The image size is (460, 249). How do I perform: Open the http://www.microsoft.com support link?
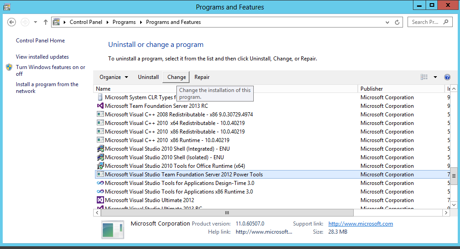[360, 224]
